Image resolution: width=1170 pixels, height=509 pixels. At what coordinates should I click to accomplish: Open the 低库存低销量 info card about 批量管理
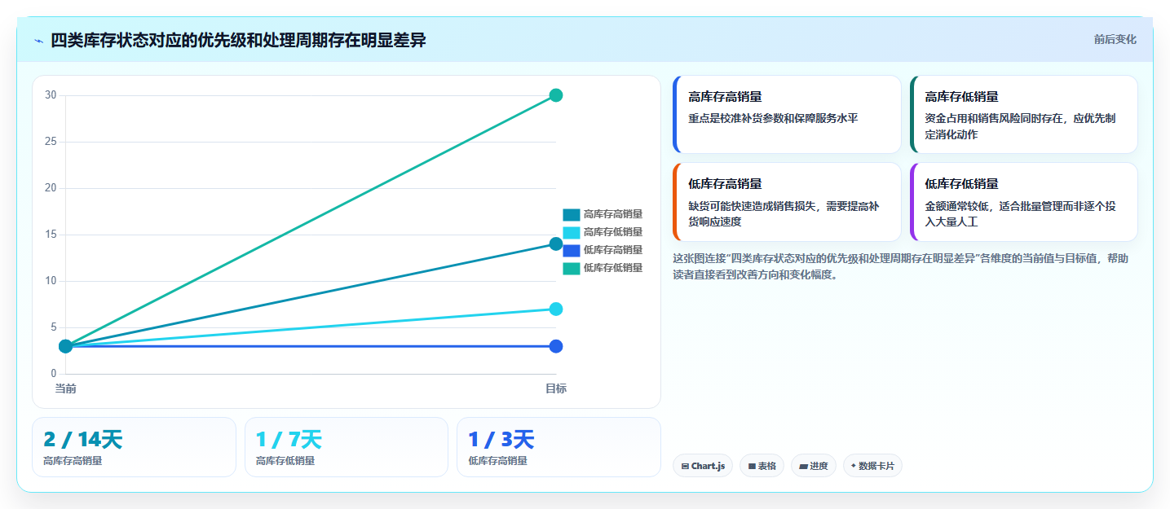[1023, 202]
